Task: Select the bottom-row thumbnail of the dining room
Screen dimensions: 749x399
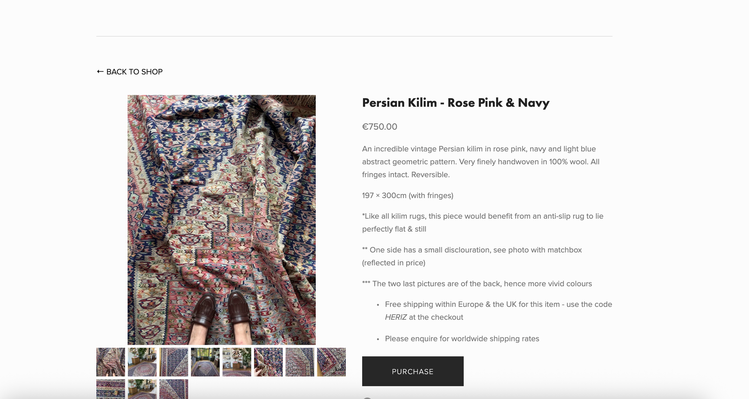Action: pyautogui.click(x=142, y=389)
